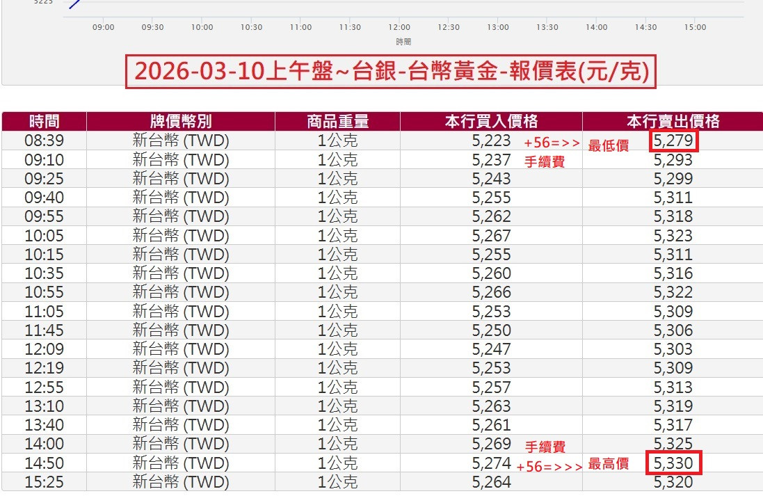Click buy price 5,264

click(x=492, y=482)
